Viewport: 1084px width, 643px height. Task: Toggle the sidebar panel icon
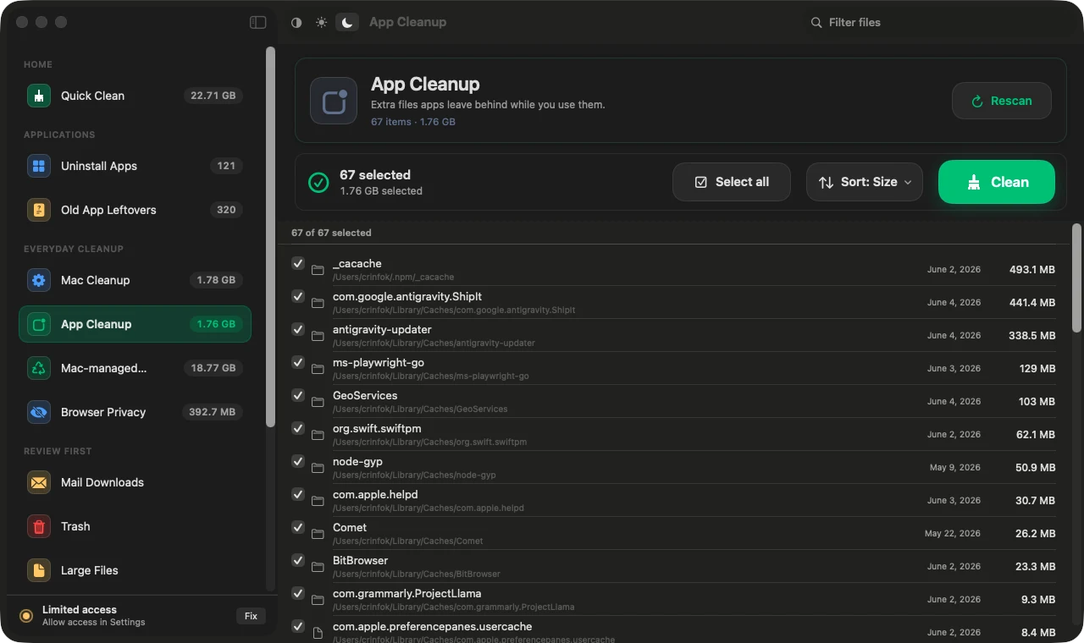pyautogui.click(x=258, y=22)
